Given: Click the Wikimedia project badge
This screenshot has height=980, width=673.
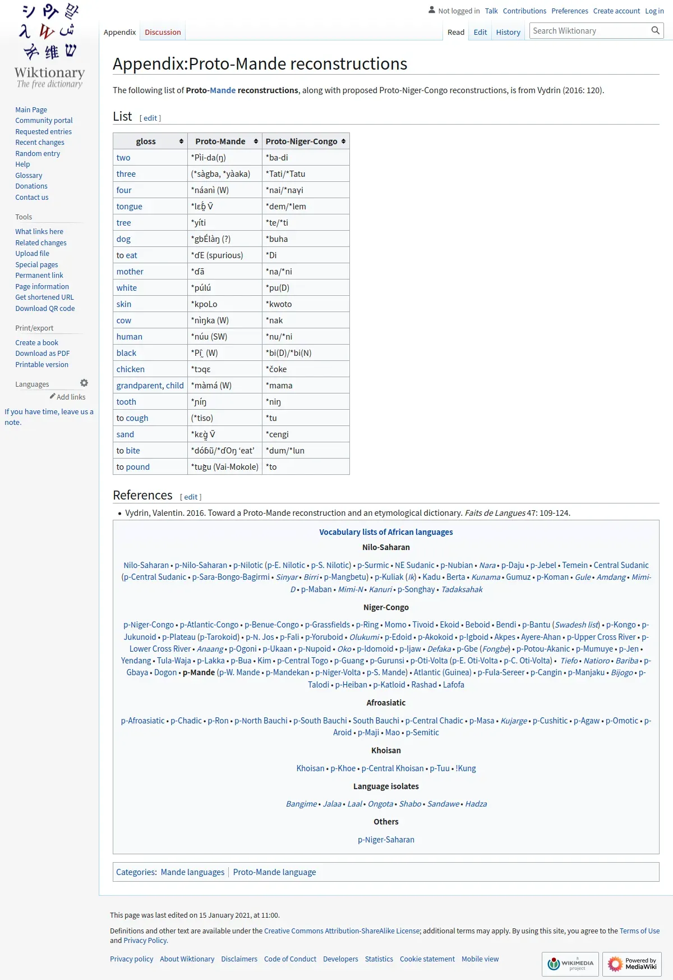Looking at the screenshot, I should 570,964.
